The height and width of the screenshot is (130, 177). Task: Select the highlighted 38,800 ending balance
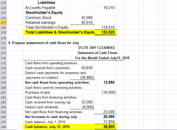(106, 127)
